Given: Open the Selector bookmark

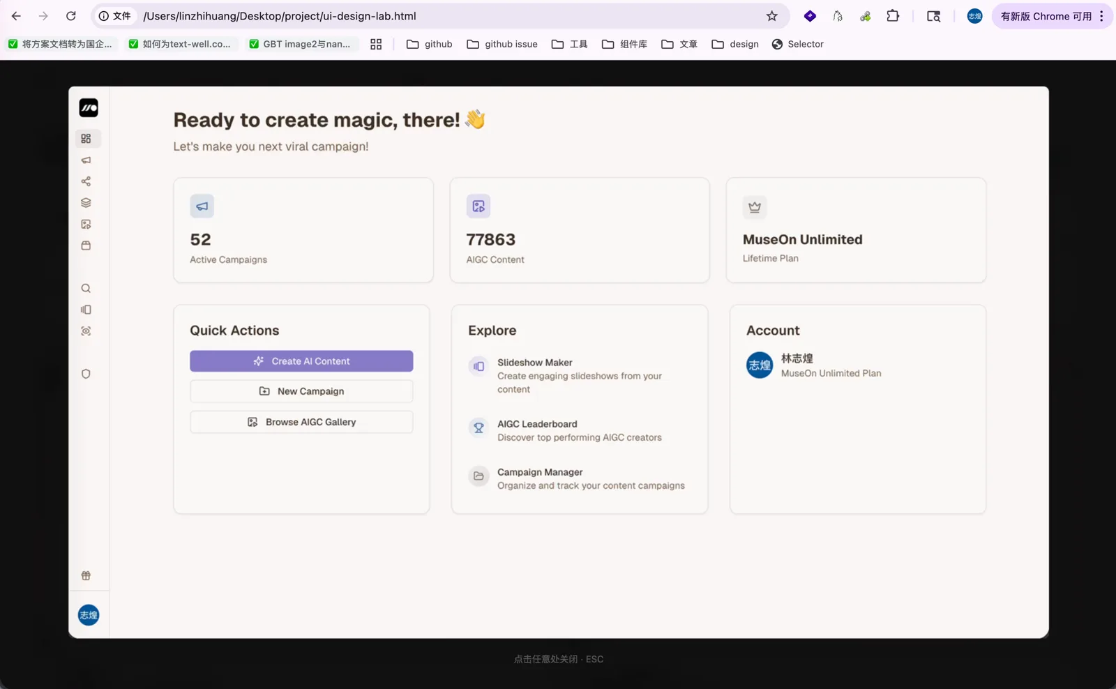Looking at the screenshot, I should click(798, 44).
